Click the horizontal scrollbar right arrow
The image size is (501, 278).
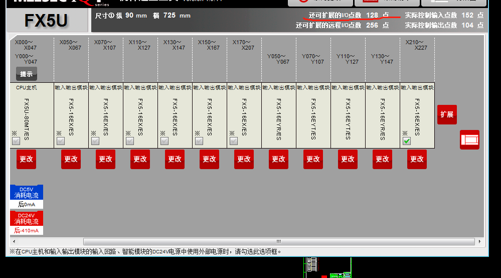tap(480, 242)
